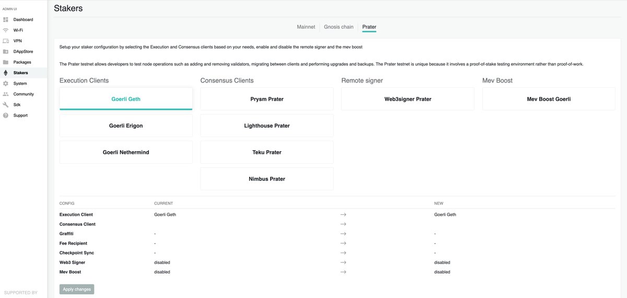Click the System gear icon
This screenshot has width=627, height=298.
pos(6,84)
